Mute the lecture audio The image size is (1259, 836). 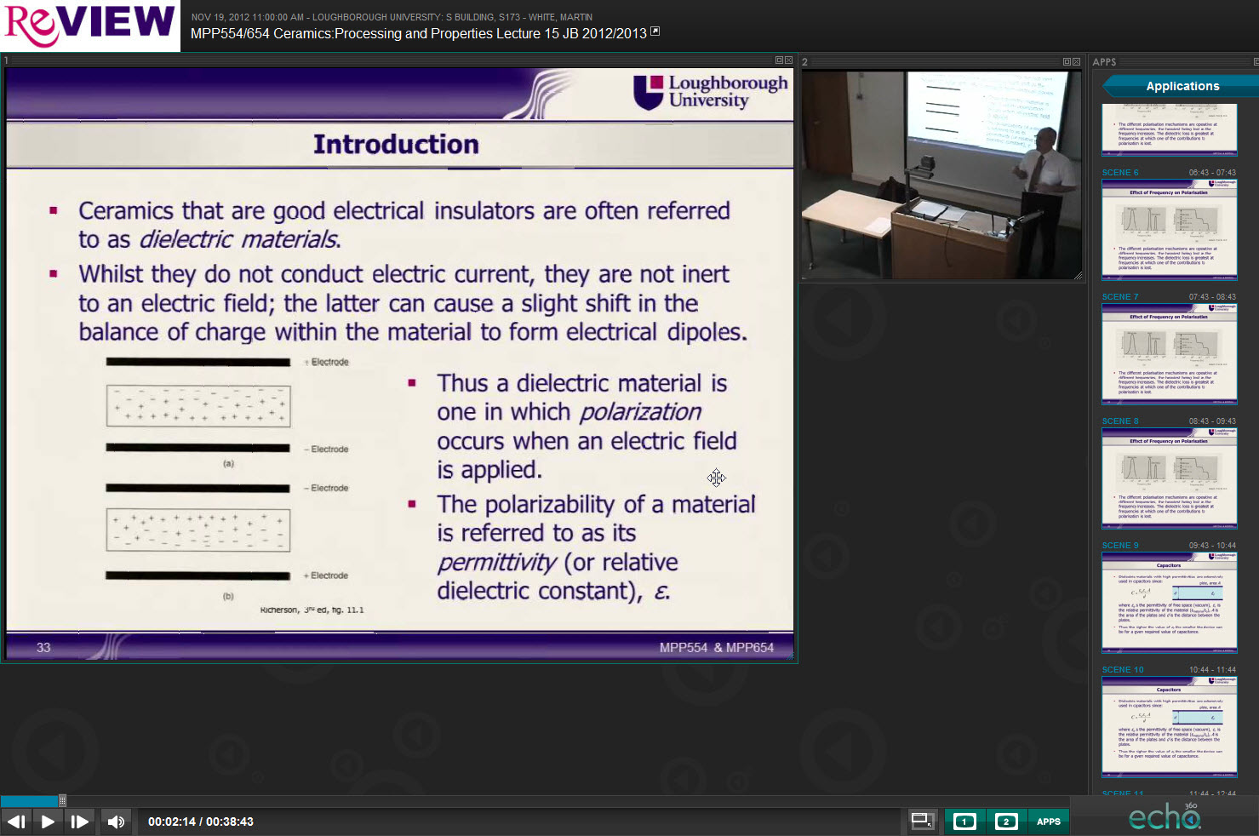coord(116,822)
